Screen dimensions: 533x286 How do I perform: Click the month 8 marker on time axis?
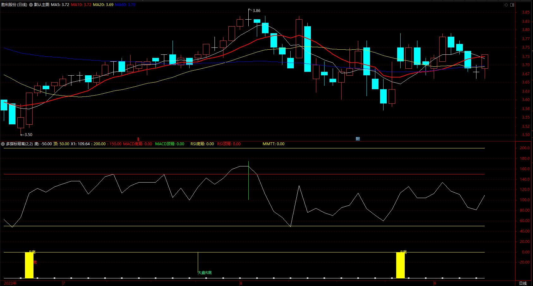click(x=241, y=283)
